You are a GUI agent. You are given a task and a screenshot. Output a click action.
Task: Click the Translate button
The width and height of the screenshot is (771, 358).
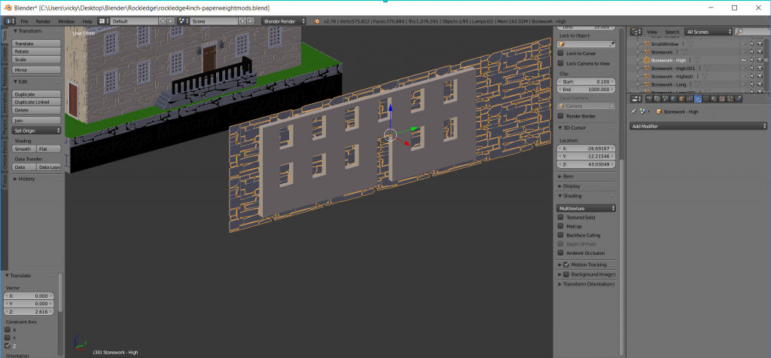point(38,44)
